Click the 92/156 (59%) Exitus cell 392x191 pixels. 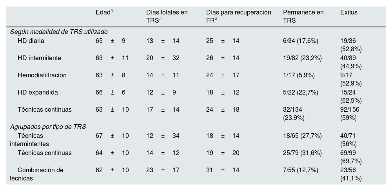[350, 113]
